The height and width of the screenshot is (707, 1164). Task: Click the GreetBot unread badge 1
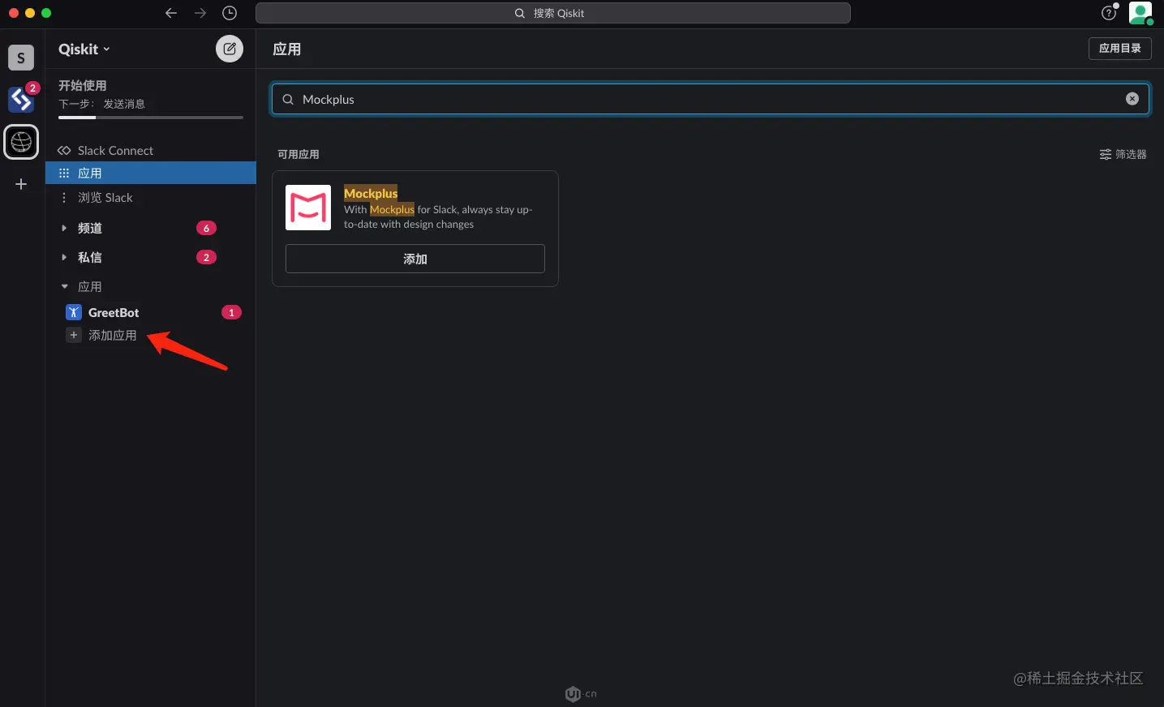tap(231, 312)
